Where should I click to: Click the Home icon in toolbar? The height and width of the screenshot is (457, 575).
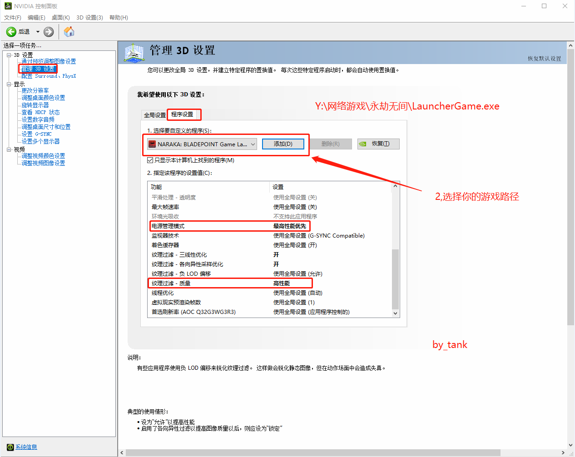(69, 32)
